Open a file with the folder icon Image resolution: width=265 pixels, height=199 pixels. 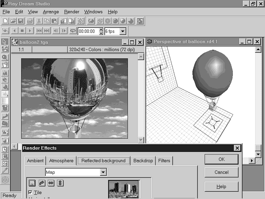[13, 21]
